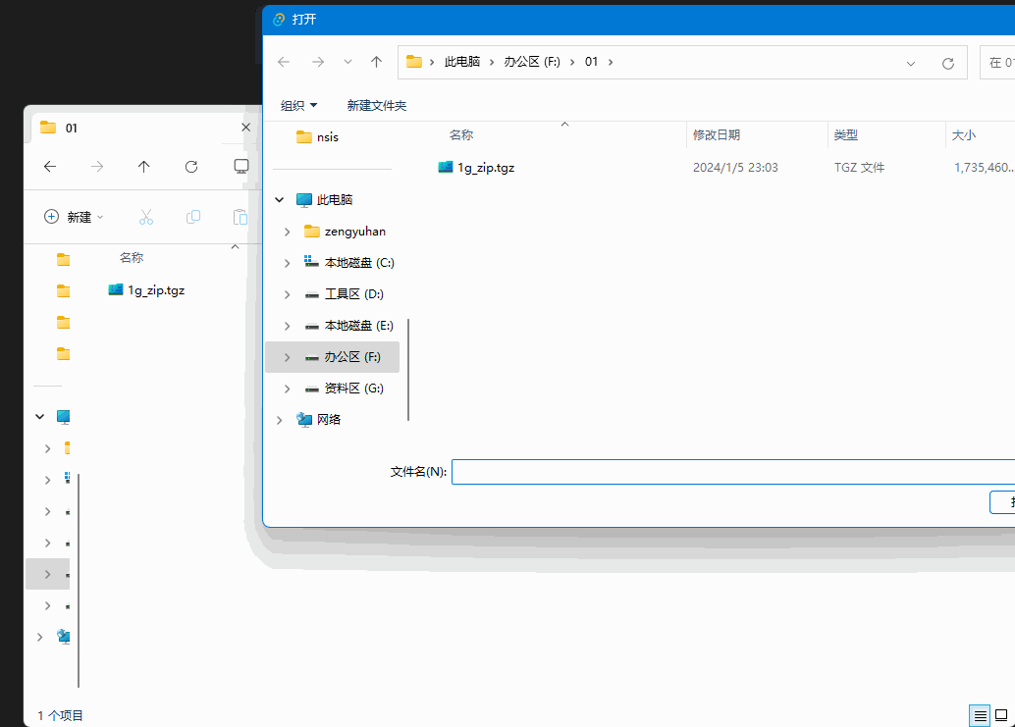
Task: Sort by 名称 column in Explorer window
Action: [132, 258]
